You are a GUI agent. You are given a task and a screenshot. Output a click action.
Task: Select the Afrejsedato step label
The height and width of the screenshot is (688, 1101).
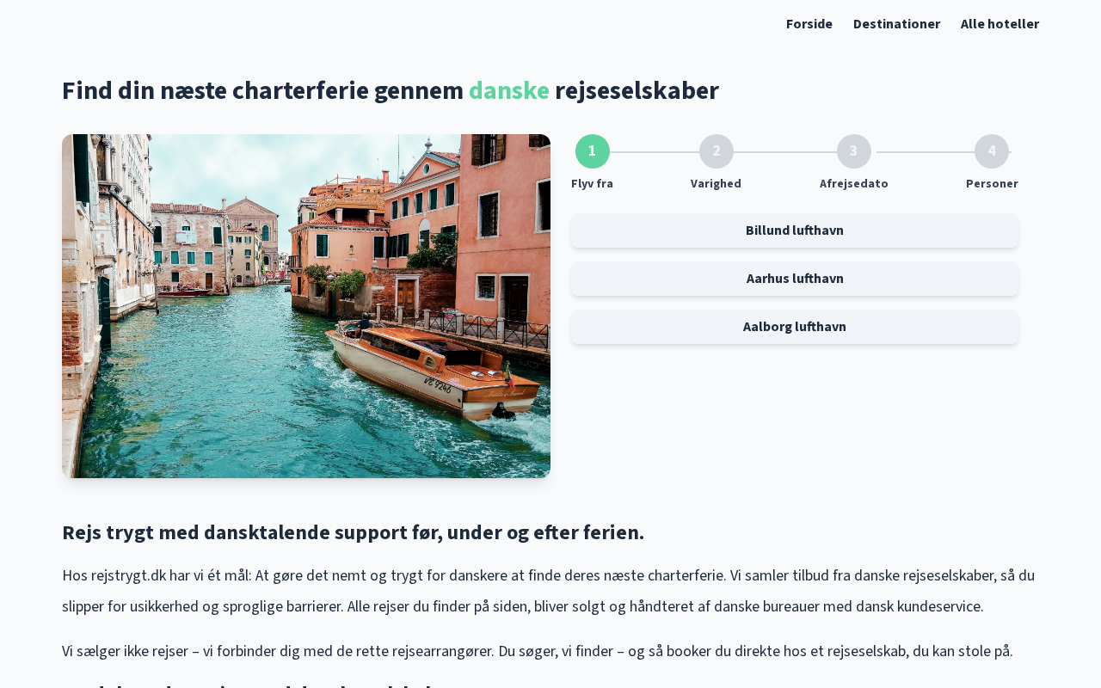pos(853,183)
